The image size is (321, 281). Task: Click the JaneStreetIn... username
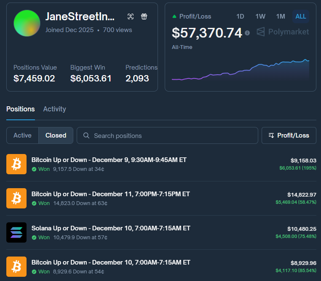pos(80,16)
